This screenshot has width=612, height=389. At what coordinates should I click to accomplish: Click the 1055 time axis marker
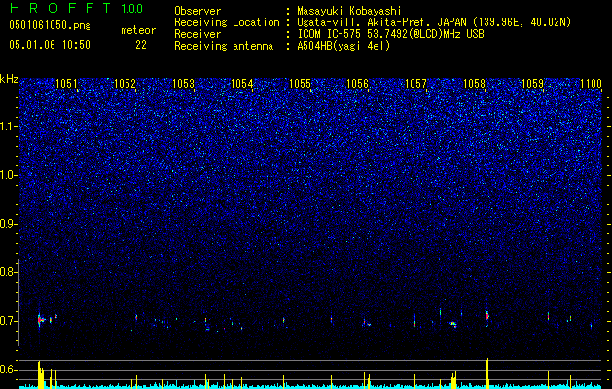click(300, 84)
